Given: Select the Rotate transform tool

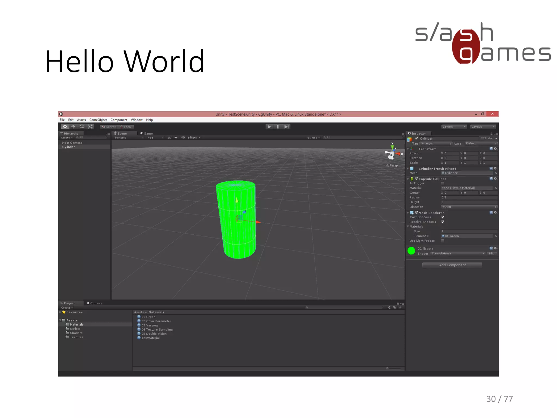Looking at the screenshot, I should click(82, 127).
